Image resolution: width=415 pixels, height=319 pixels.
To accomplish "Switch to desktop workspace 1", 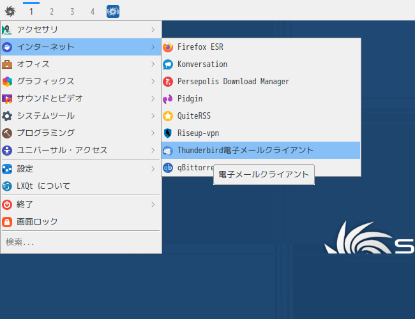I will [31, 11].
